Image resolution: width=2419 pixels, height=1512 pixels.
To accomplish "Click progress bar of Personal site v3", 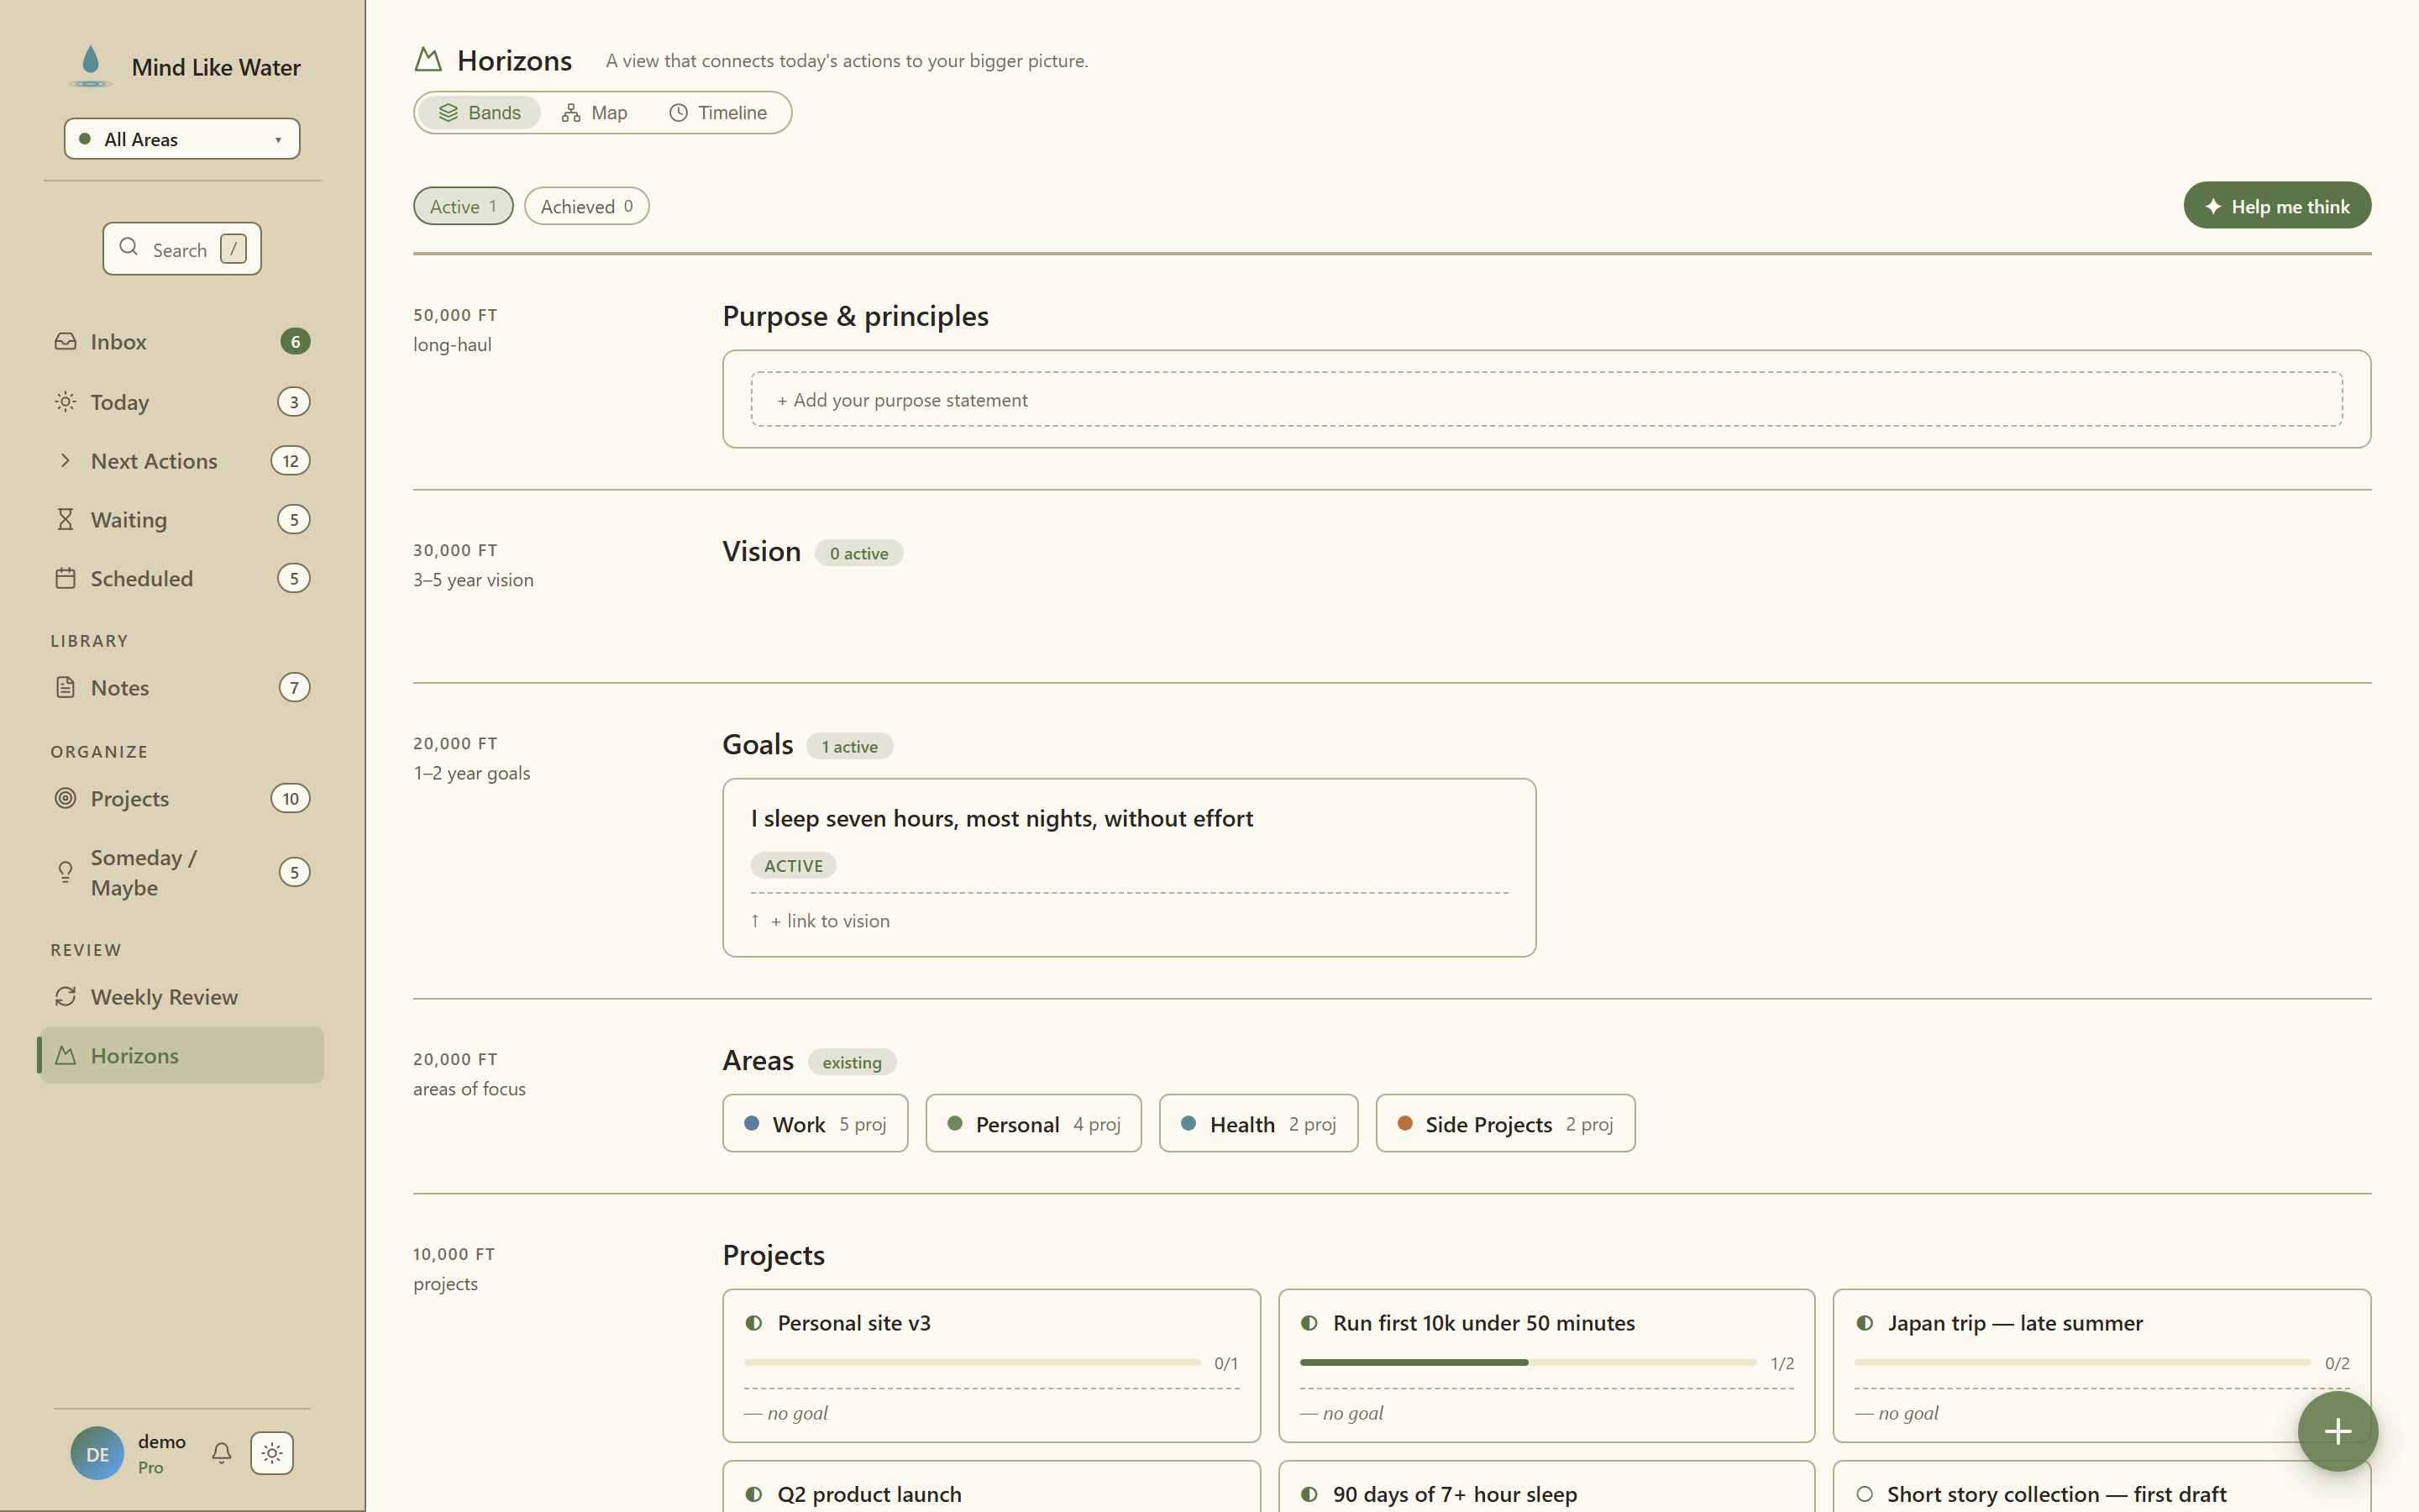I will click(973, 1362).
